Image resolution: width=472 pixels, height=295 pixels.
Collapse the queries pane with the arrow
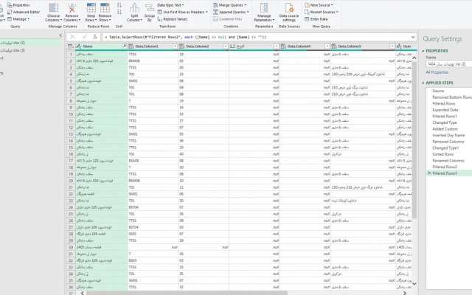[x=60, y=35]
